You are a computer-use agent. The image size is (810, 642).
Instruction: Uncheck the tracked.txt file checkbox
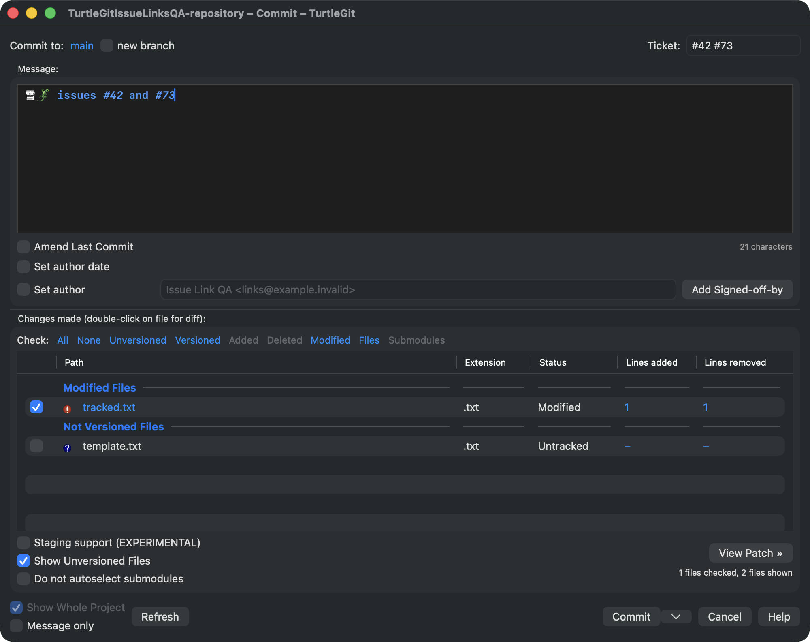36,407
